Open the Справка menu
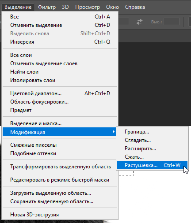The width and height of the screenshot is (191, 223). click(x=135, y=7)
